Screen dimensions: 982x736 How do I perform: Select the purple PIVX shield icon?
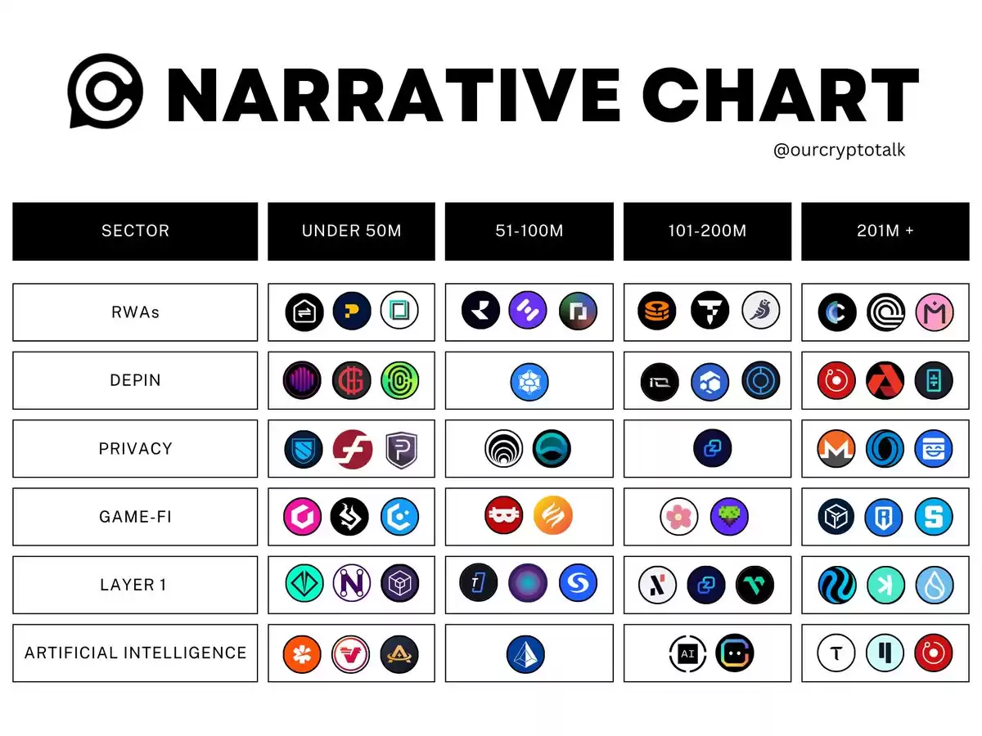coord(400,449)
